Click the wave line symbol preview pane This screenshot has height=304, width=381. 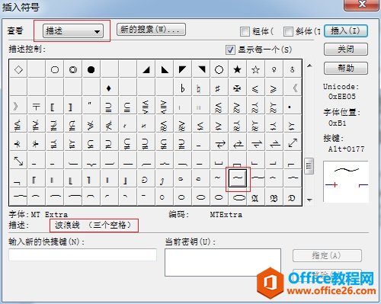pyautogui.click(x=346, y=181)
